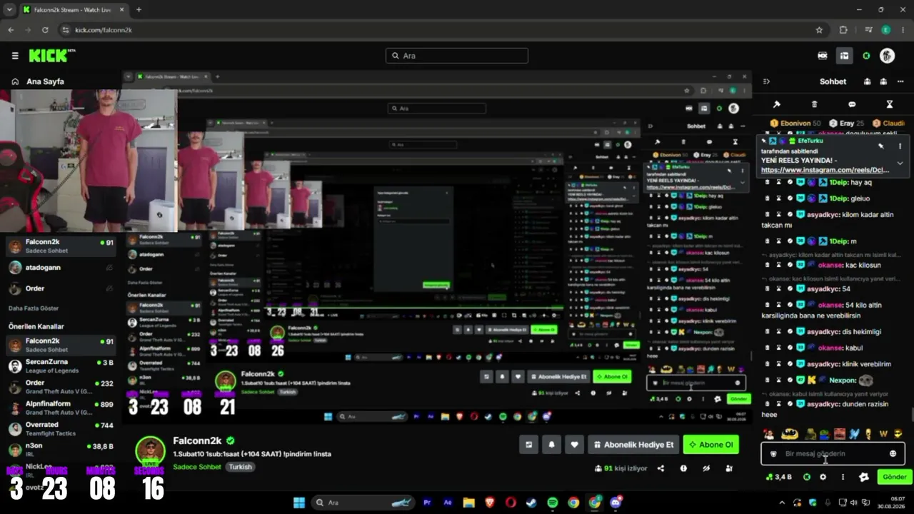This screenshot has width=914, height=514.
Task: Open Discord from the taskbar
Action: pyautogui.click(x=616, y=503)
